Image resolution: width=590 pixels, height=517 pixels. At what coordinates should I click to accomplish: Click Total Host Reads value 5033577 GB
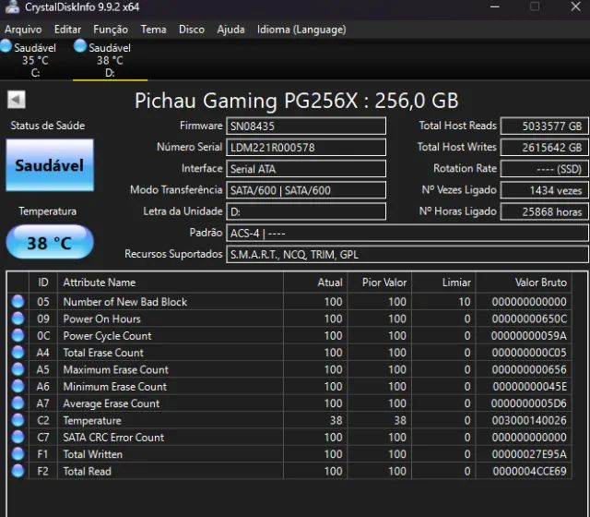tap(544, 126)
